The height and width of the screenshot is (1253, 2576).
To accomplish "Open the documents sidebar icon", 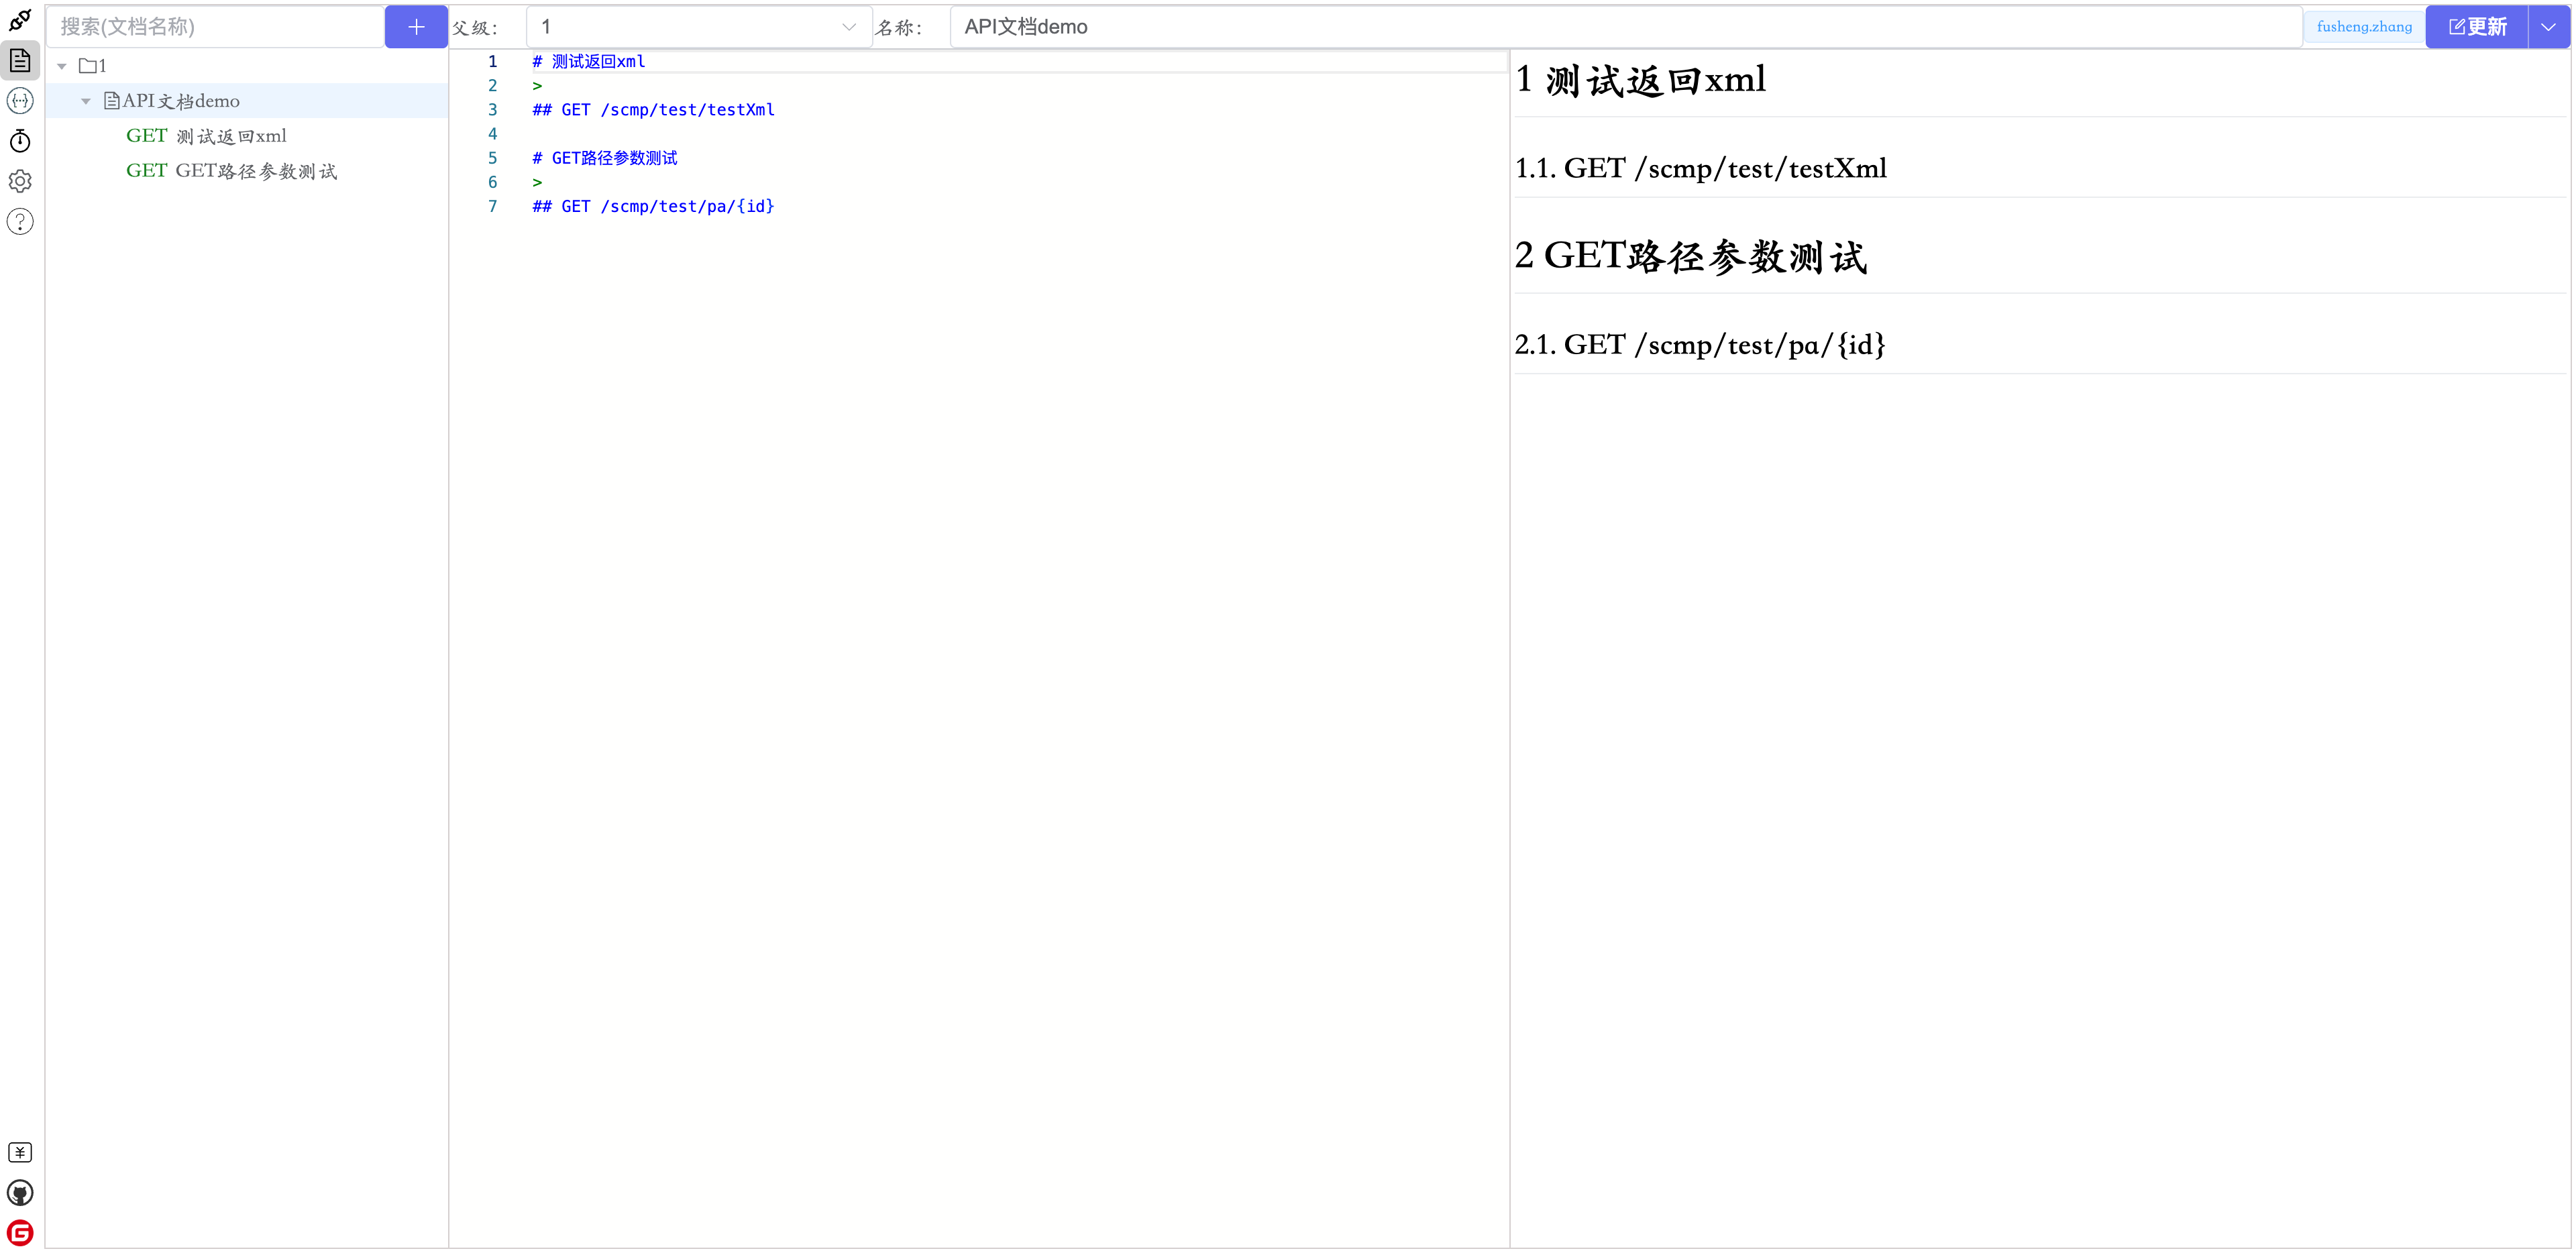I will (20, 61).
